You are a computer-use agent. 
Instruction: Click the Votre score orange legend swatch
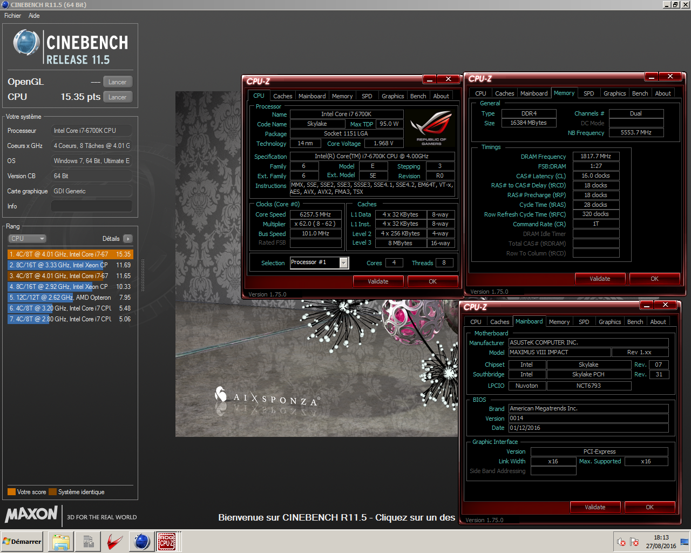[11, 492]
